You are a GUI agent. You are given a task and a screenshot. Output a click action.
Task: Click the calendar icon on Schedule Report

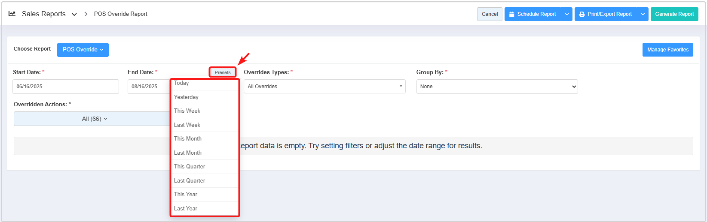511,14
